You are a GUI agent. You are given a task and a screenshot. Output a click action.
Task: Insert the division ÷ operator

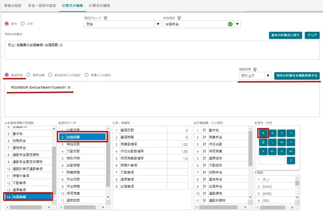coord(282,133)
